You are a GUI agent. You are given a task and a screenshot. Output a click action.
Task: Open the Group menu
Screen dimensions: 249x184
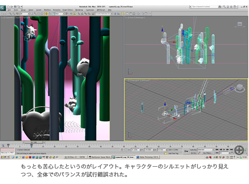23,10
